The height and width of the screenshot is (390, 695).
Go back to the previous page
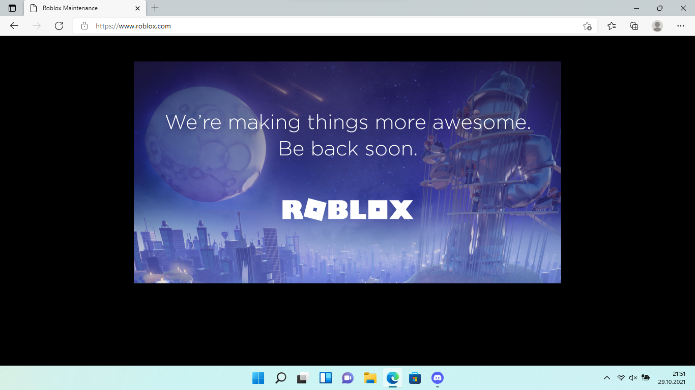point(14,26)
